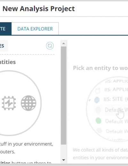
Task: Click the scrollbar up arrow
Action: pyautogui.click(x=64, y=43)
